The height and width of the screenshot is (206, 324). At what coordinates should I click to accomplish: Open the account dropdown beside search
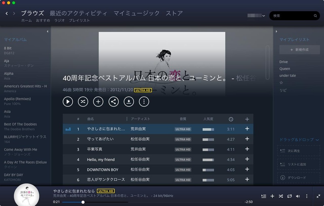pos(256,15)
